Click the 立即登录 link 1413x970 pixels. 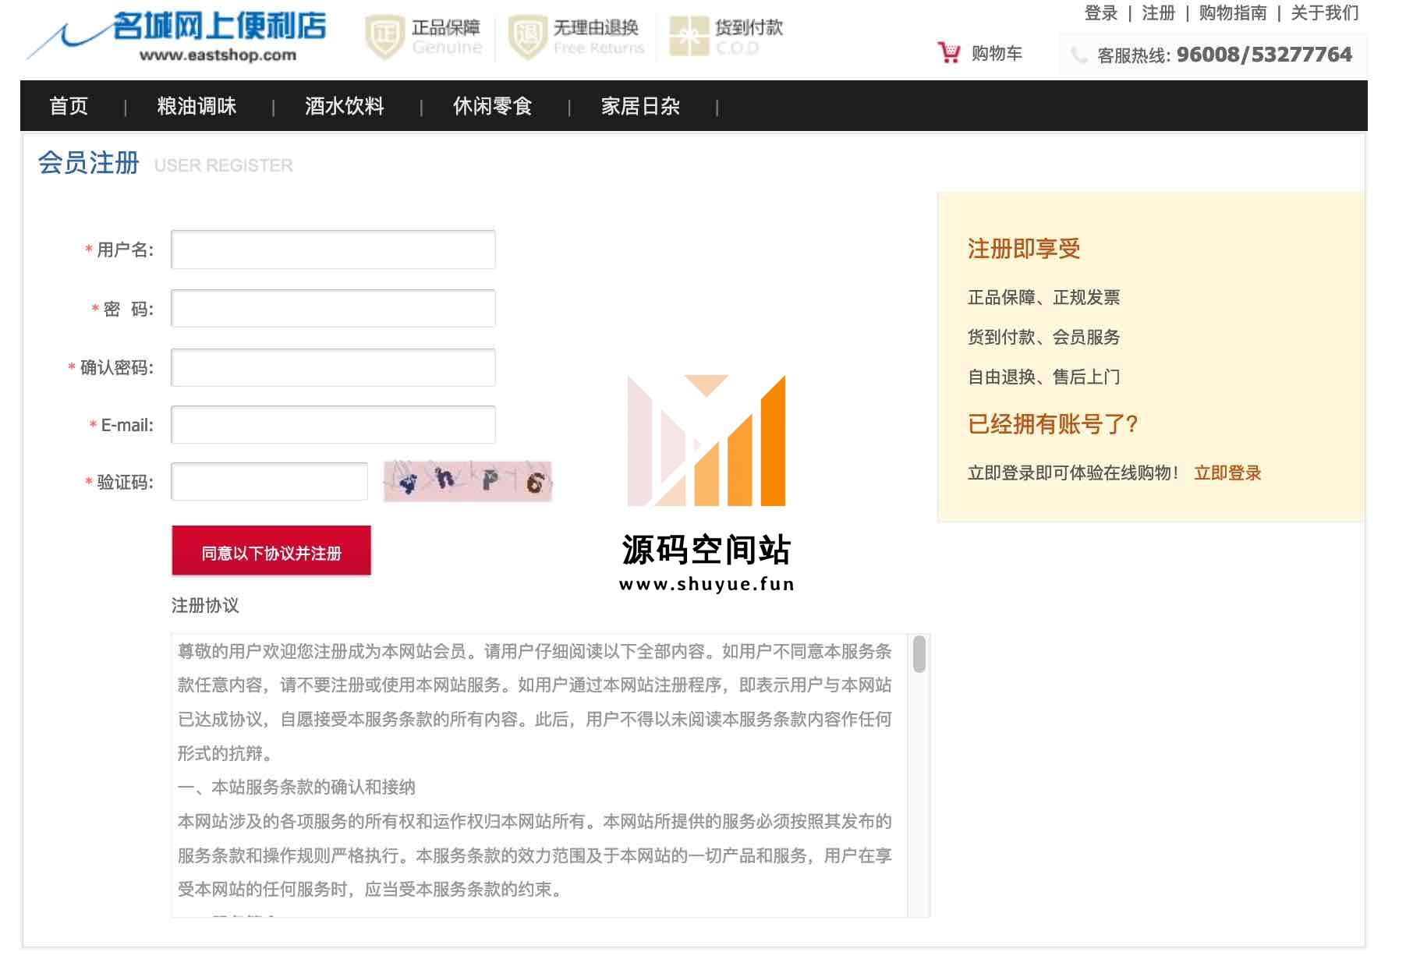coord(1227,473)
